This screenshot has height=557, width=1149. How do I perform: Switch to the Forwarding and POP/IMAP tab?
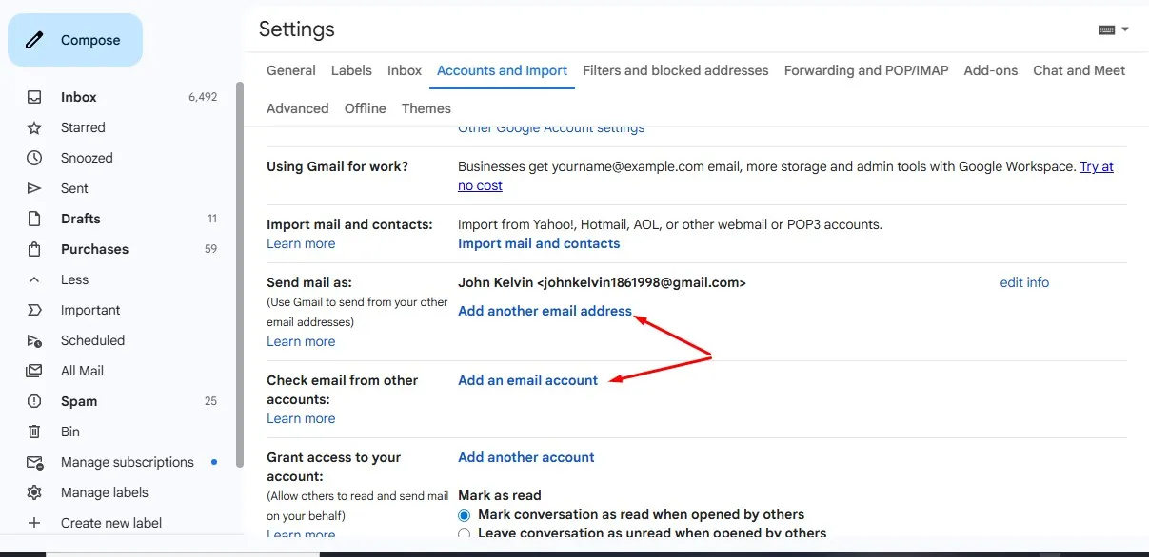click(x=865, y=70)
